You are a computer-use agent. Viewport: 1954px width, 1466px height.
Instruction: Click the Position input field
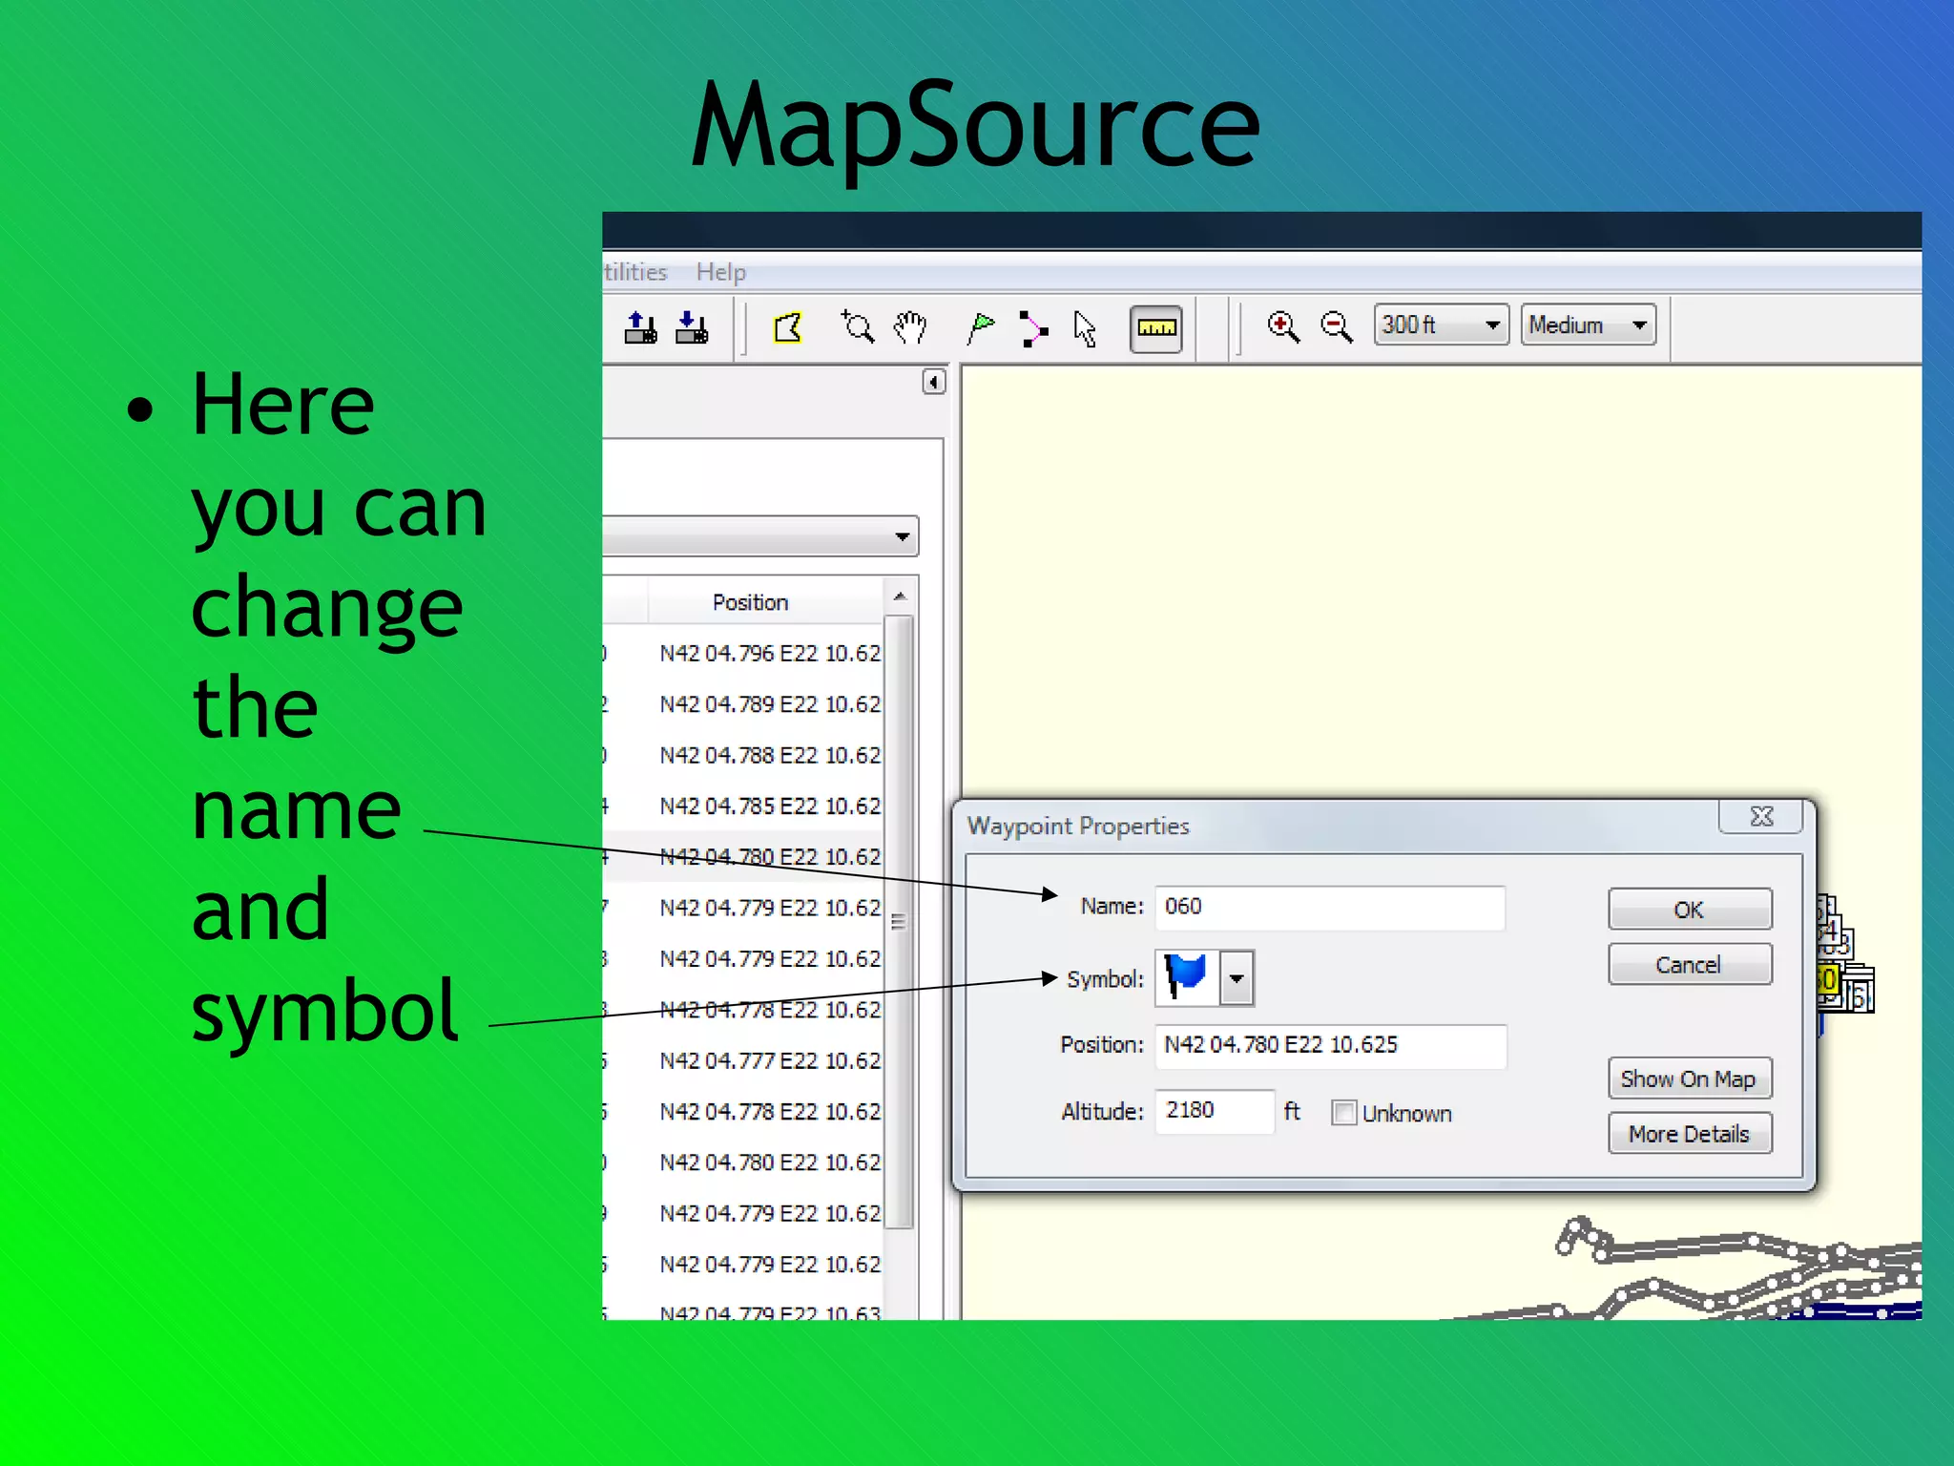click(1329, 1046)
